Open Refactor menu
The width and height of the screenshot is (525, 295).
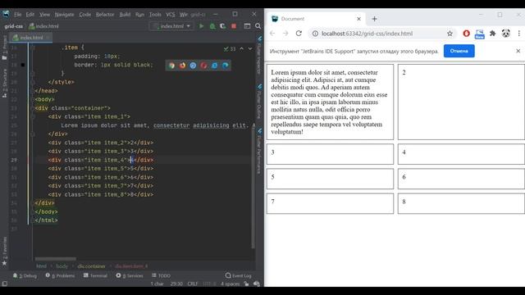tap(105, 15)
